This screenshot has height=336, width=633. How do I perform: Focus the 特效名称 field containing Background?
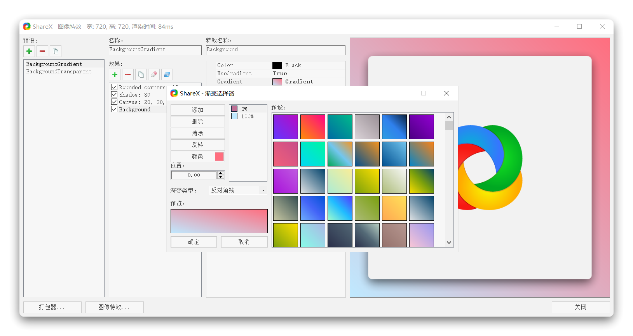(x=276, y=50)
